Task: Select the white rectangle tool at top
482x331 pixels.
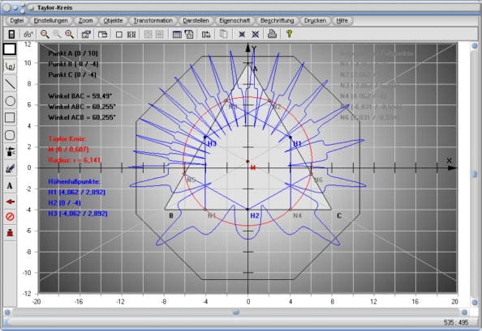Action: pyautogui.click(x=10, y=49)
